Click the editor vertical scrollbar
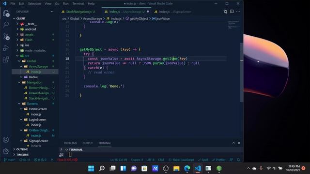310x174 pixels. click(242, 72)
